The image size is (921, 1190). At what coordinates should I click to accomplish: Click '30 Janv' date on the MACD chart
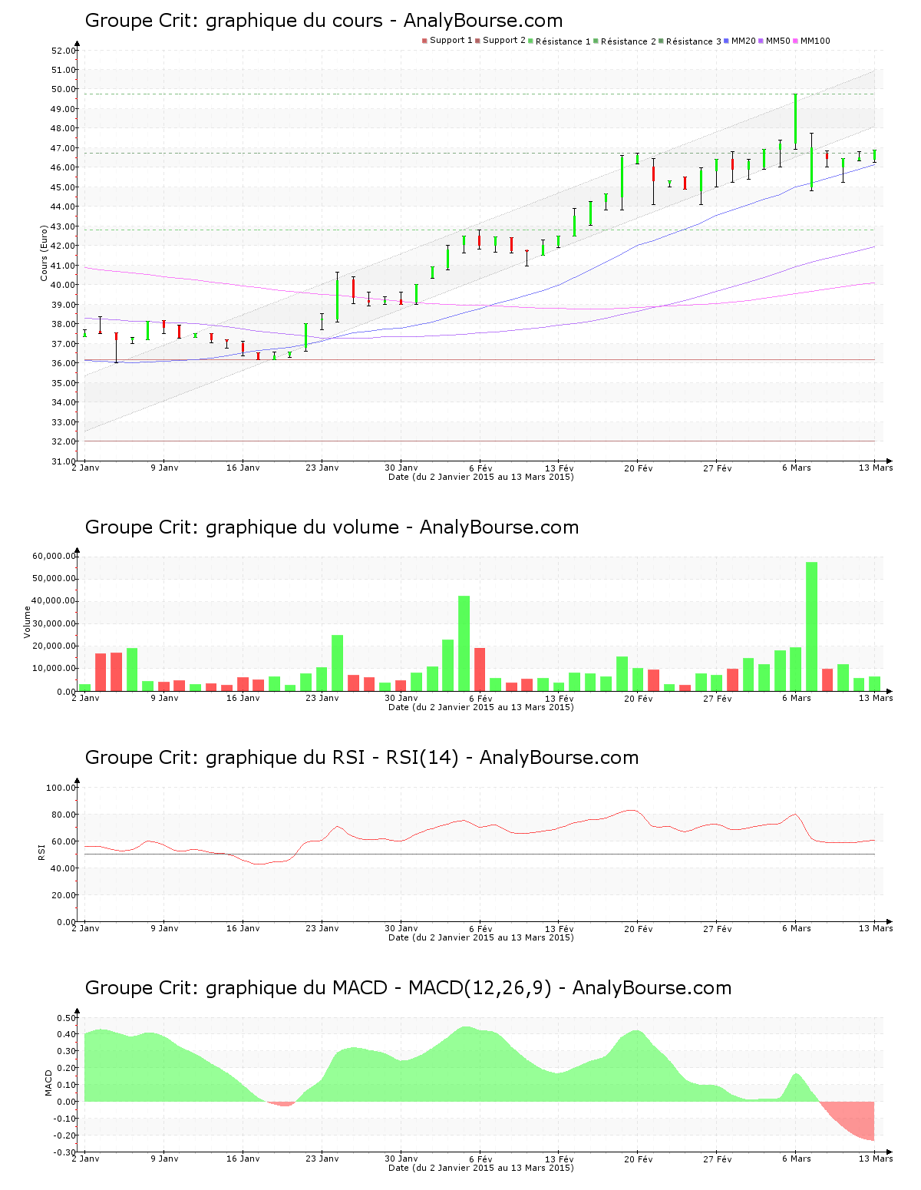pyautogui.click(x=401, y=1159)
